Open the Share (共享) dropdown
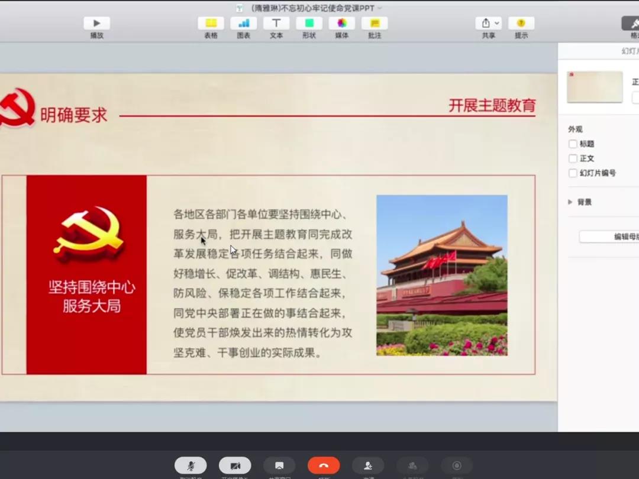This screenshot has height=479, width=639. (489, 24)
